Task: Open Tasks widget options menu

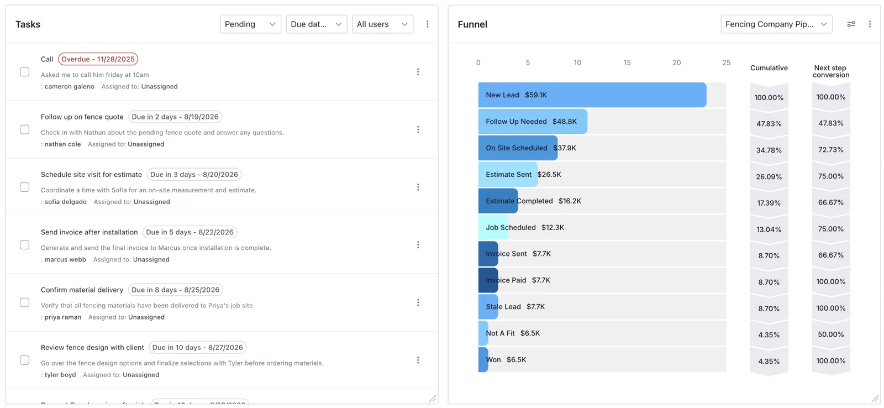Action: [427, 24]
